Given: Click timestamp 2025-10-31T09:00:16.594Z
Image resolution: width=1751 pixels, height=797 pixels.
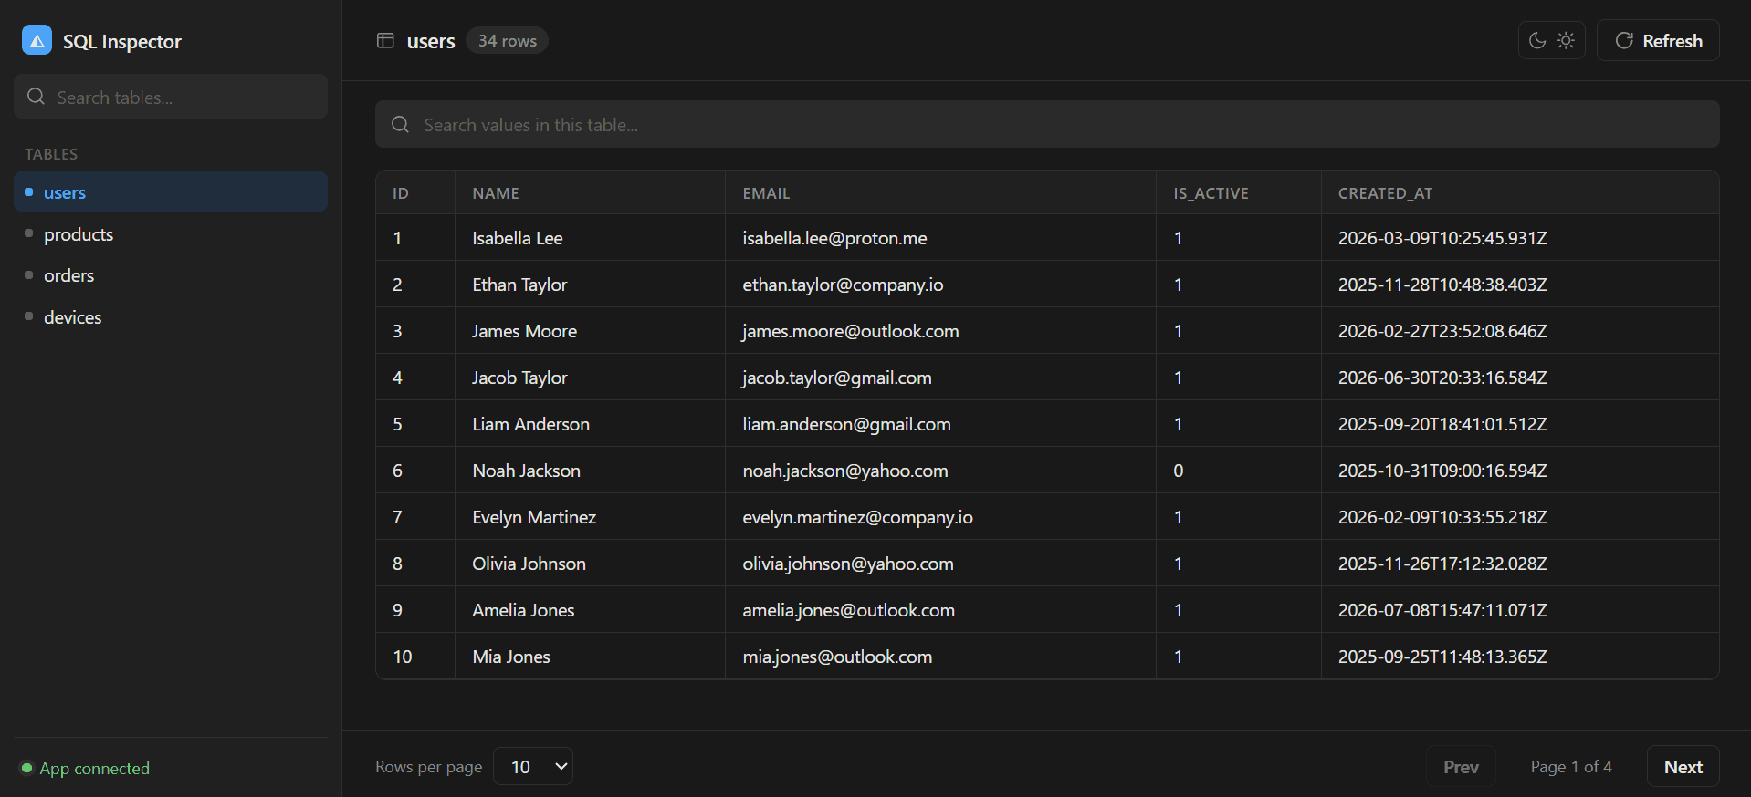Looking at the screenshot, I should coord(1442,471).
